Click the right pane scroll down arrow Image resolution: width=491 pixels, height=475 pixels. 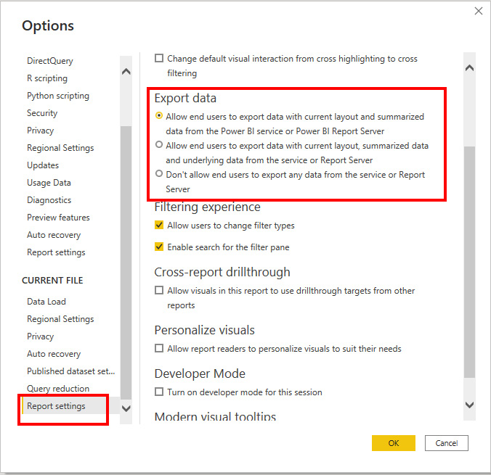click(x=468, y=405)
